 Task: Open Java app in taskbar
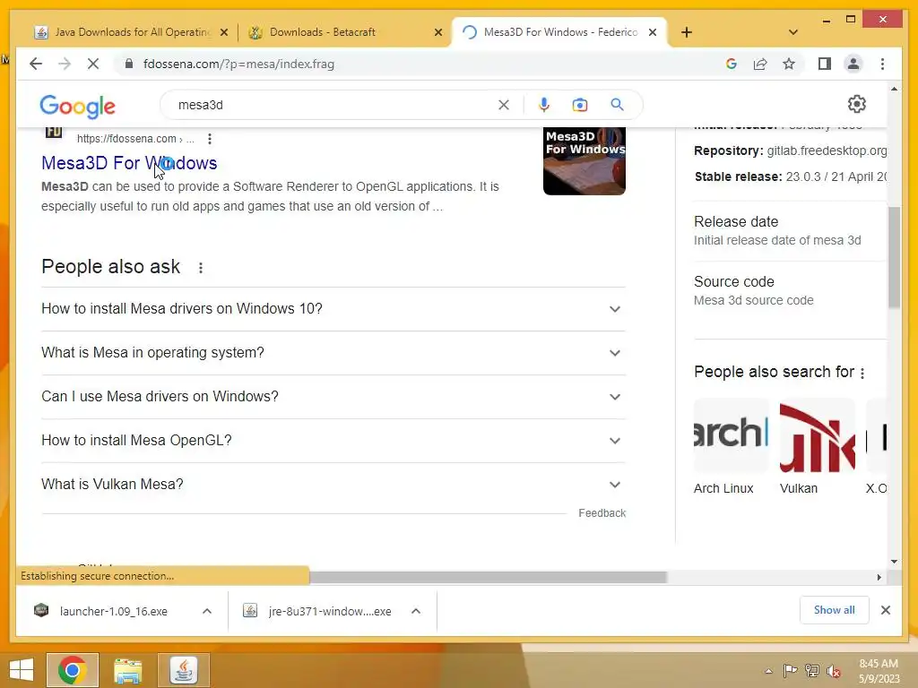(x=183, y=670)
